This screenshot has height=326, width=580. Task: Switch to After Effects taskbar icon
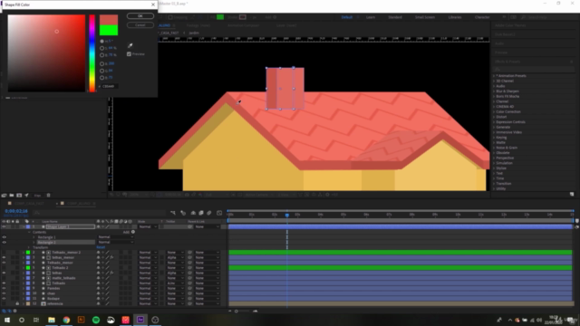(140, 320)
